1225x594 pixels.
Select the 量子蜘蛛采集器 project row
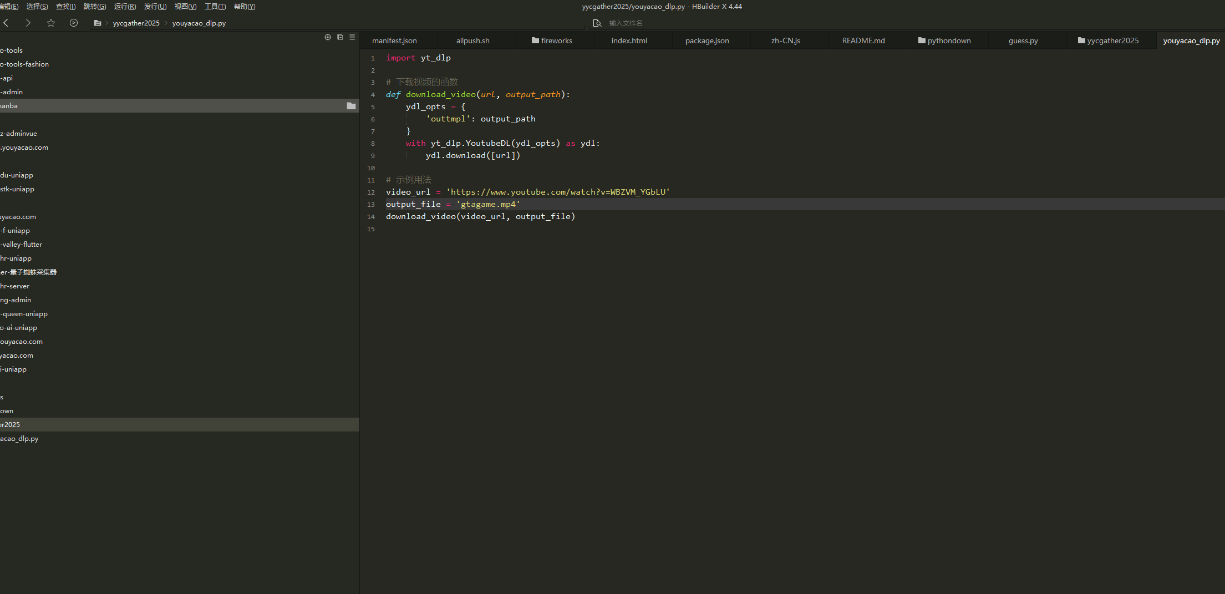click(180, 272)
